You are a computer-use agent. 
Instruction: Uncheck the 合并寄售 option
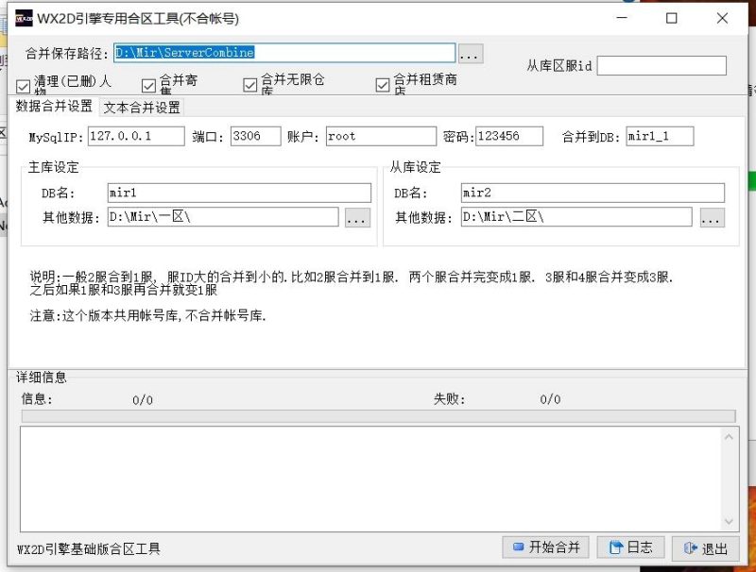(149, 85)
